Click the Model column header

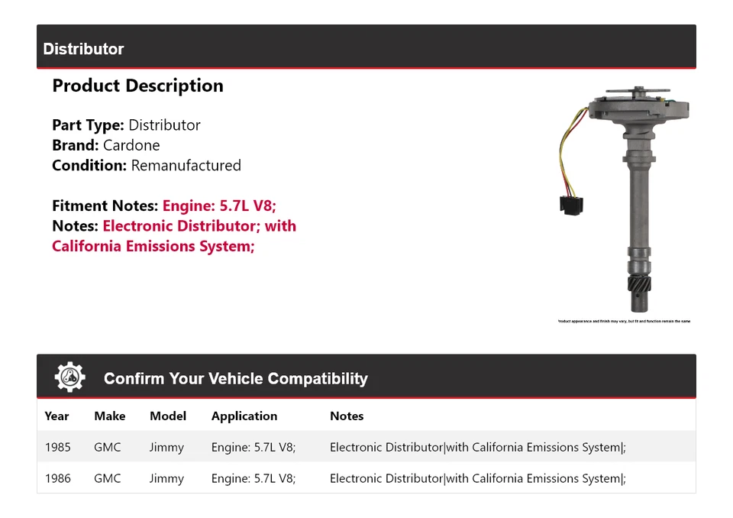[x=168, y=416]
